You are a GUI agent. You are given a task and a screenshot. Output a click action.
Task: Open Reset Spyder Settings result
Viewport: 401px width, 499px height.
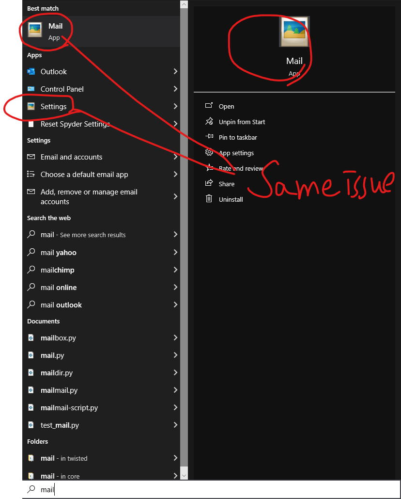click(101, 124)
